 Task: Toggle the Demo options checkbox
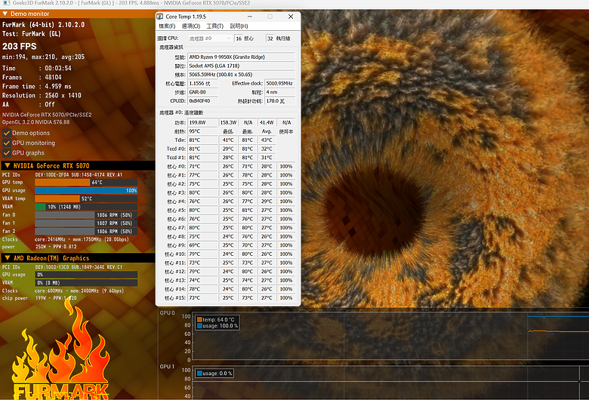coord(7,133)
